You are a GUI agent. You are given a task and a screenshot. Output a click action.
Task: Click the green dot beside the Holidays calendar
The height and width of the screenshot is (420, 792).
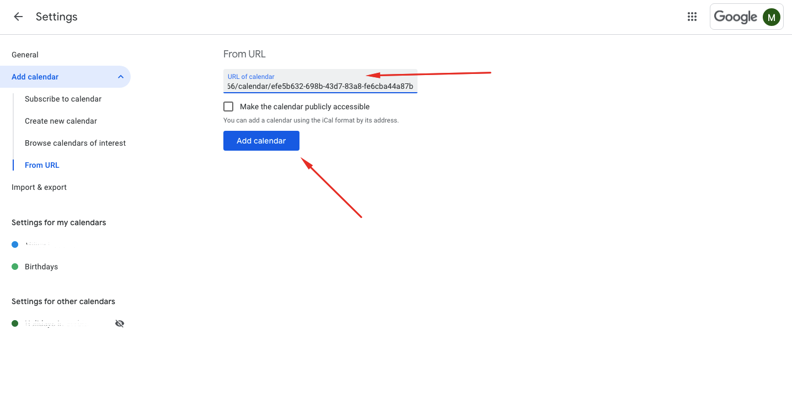pos(14,323)
